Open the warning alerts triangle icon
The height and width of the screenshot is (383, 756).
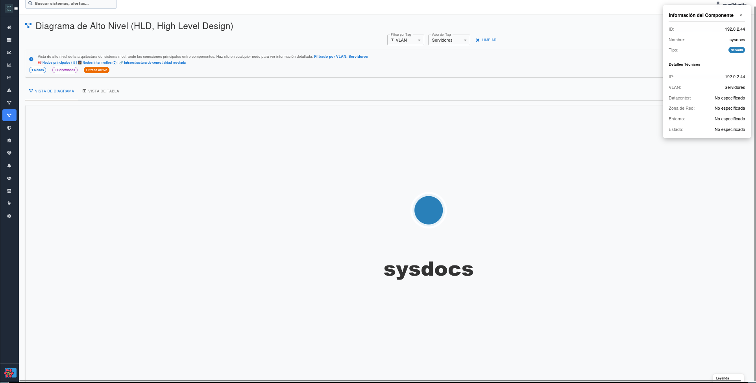(9, 90)
